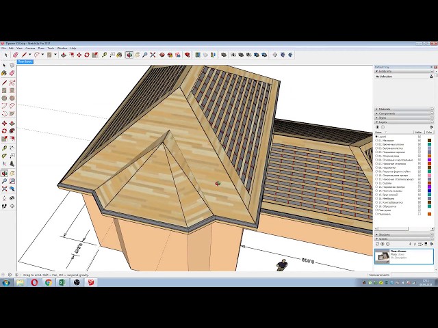Open the Tools menu
The image size is (438, 328).
coord(51,49)
